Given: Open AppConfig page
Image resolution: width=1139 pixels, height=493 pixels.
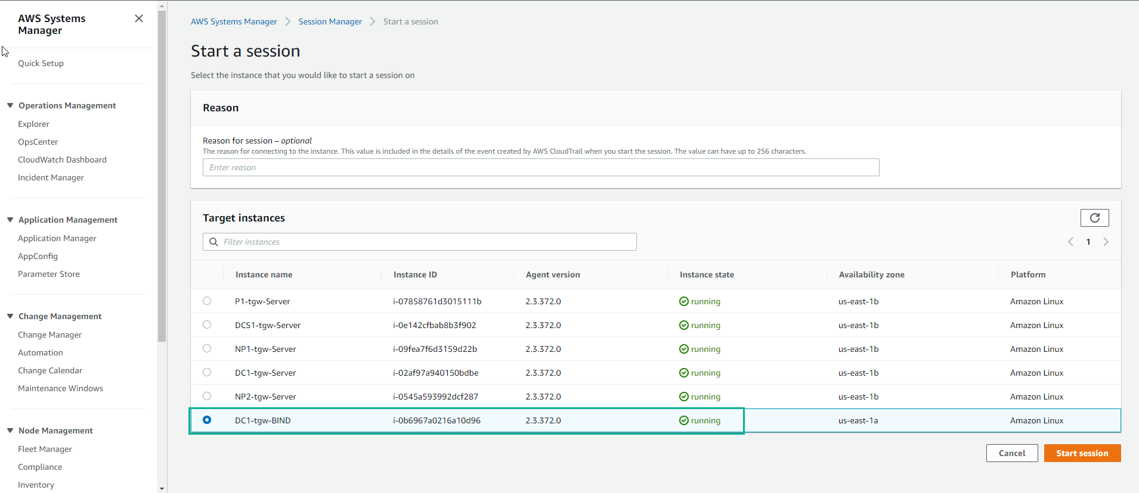Looking at the screenshot, I should point(38,256).
